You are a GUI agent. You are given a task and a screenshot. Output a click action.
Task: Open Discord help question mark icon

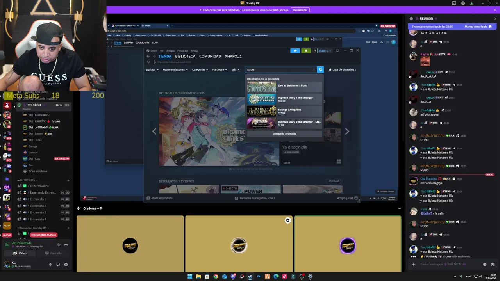tap(463, 3)
